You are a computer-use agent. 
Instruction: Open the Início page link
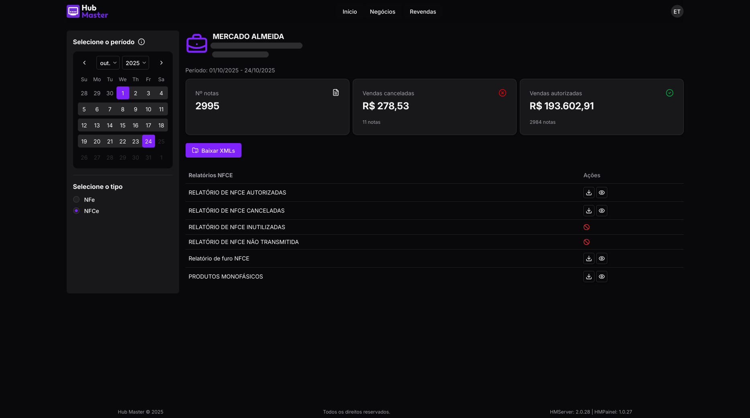coord(349,12)
